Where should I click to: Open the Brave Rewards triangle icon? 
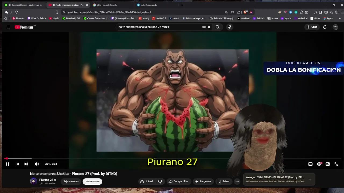tap(251, 12)
